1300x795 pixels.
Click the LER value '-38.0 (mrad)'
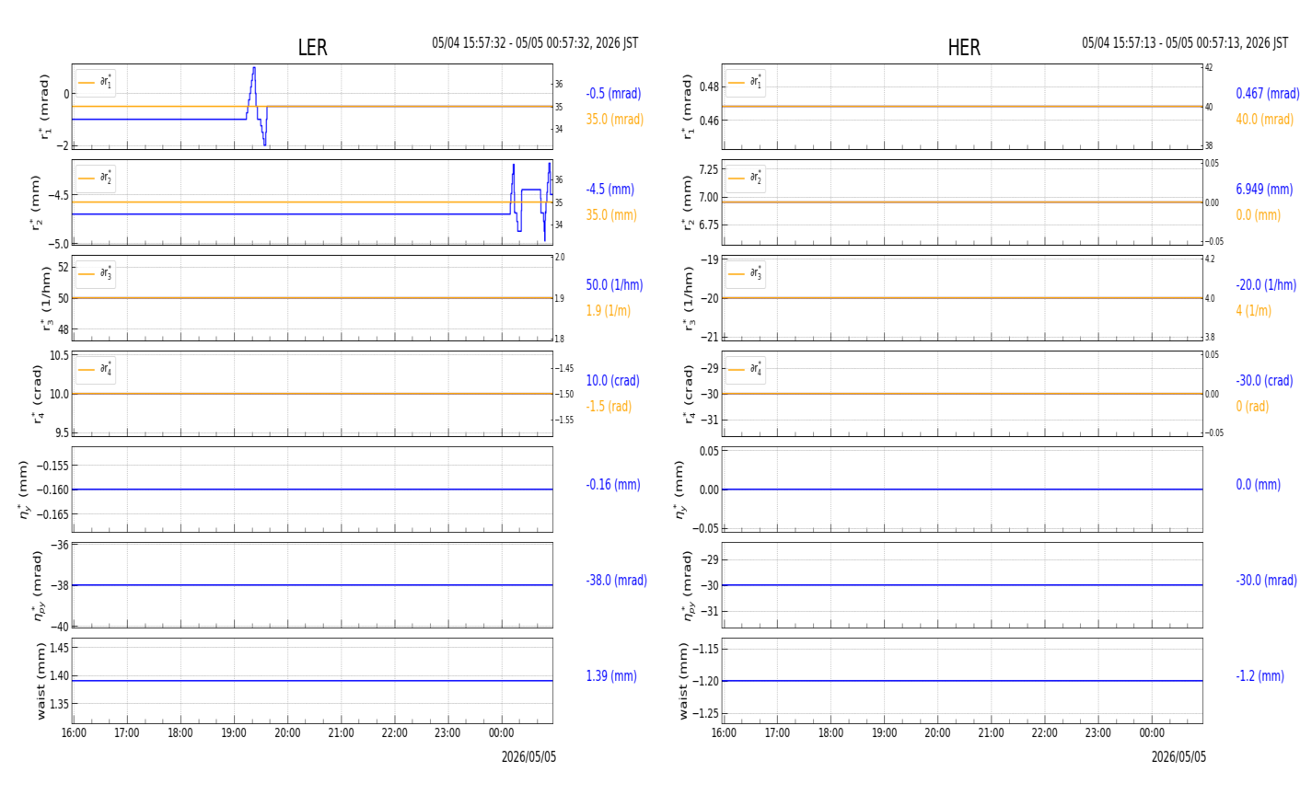tap(616, 581)
